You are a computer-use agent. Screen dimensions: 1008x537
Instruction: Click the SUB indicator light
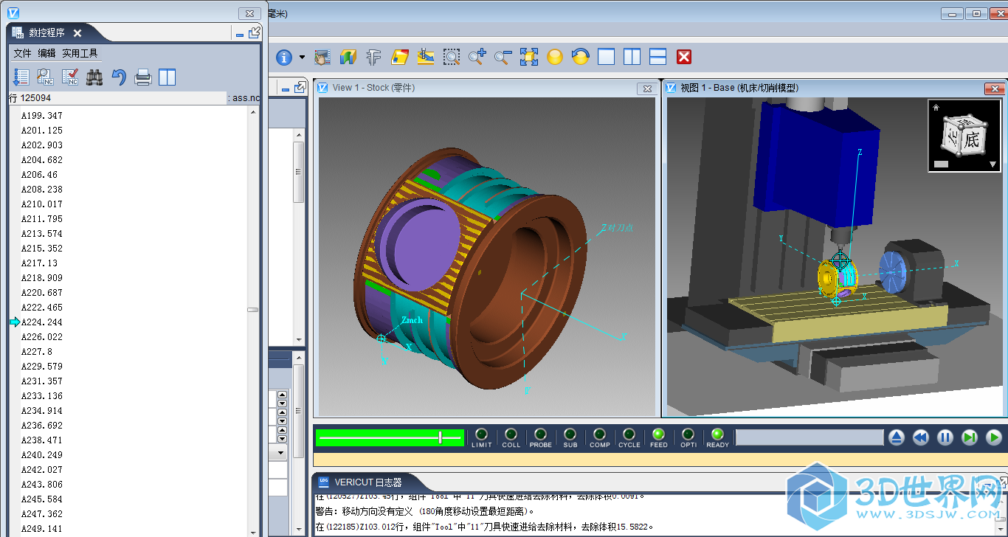pos(570,434)
